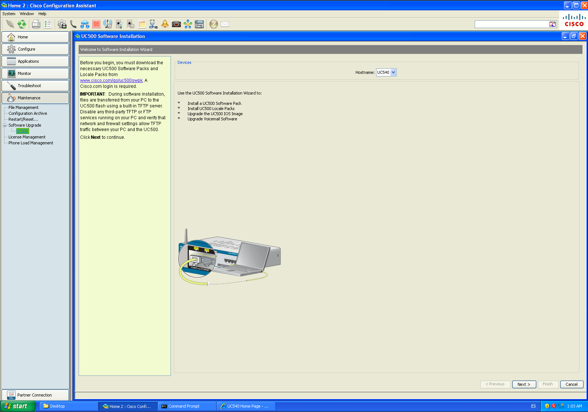Select the UC500 tree item
Viewport: 588px width, 412px height.
coord(23,131)
